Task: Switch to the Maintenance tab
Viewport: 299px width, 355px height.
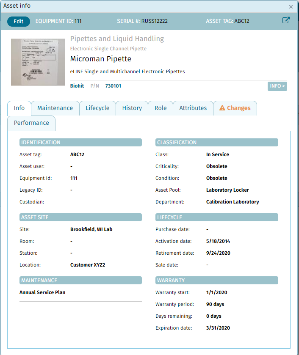Action: [55, 108]
